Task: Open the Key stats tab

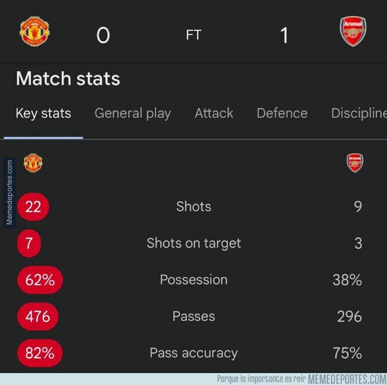Action: tap(43, 114)
